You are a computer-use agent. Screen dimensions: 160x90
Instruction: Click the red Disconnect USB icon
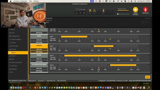pyautogui.click(x=145, y=9)
